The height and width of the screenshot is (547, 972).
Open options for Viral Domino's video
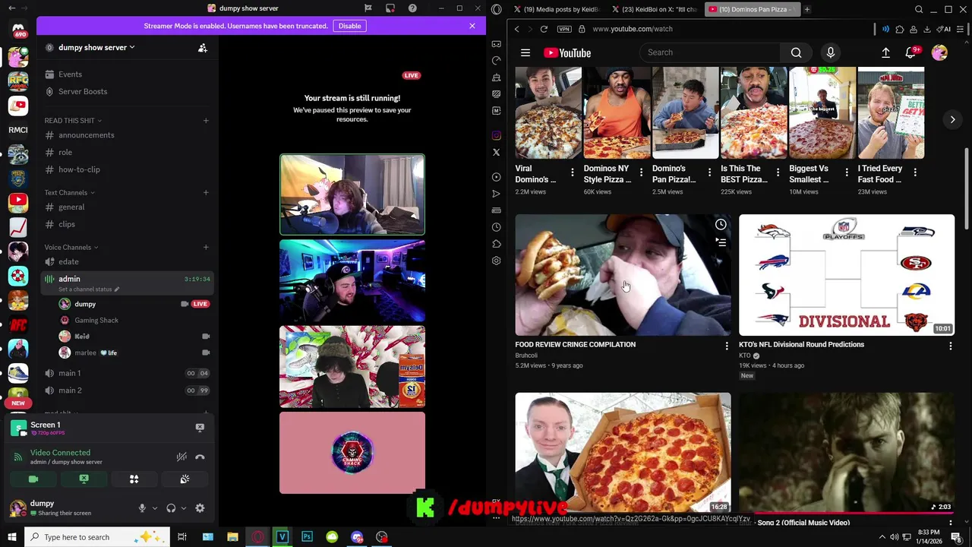[572, 172]
